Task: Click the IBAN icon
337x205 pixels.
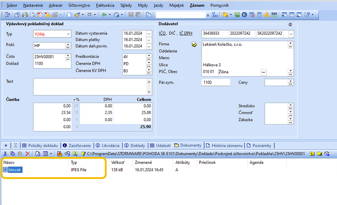Action: [x=274, y=15]
